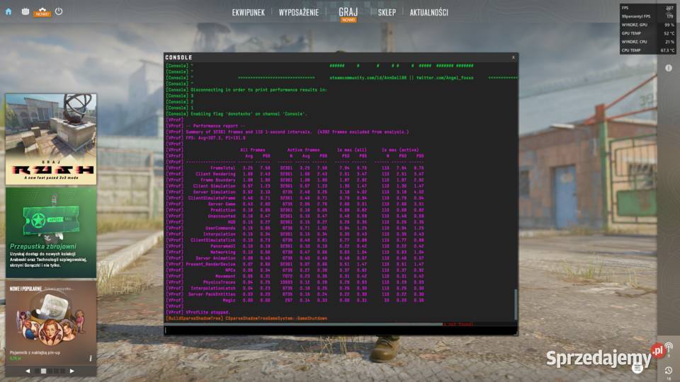The height and width of the screenshot is (382, 680).
Task: Click the power quit icon
Action: pyautogui.click(x=59, y=11)
